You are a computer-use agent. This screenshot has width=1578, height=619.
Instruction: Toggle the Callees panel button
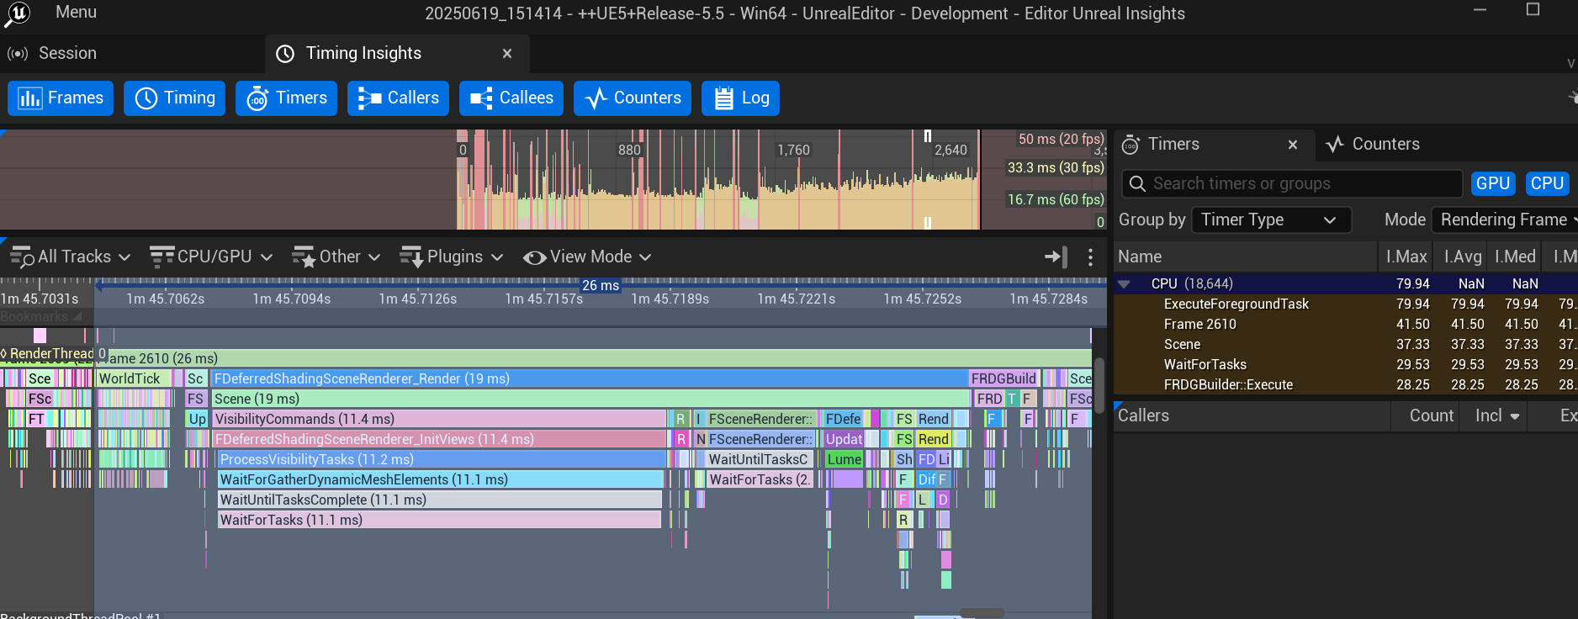coord(511,98)
